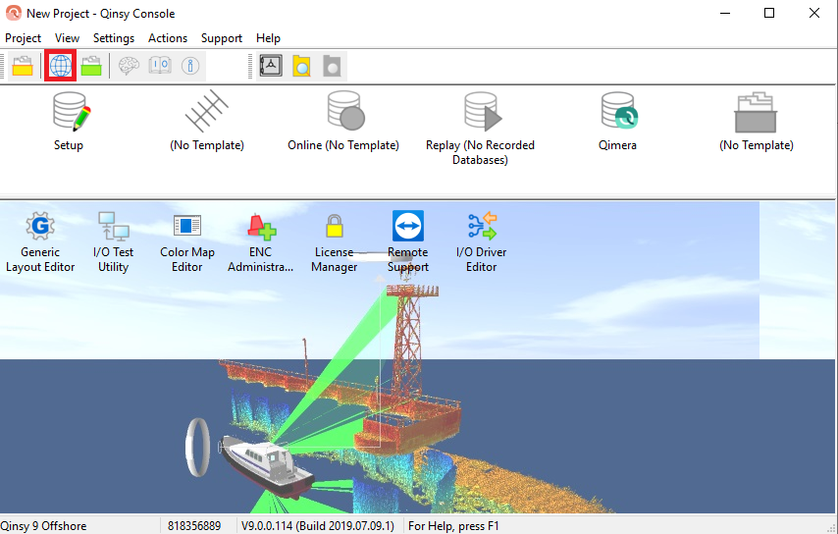Click the safe vault toolbar icon
Screen dimensions: 838x534
tap(271, 66)
